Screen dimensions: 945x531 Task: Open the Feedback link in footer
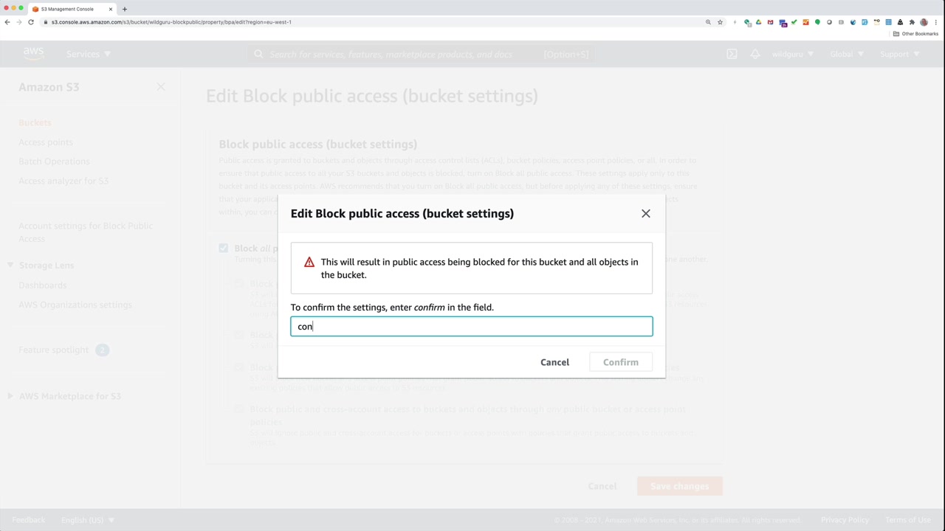(29, 520)
